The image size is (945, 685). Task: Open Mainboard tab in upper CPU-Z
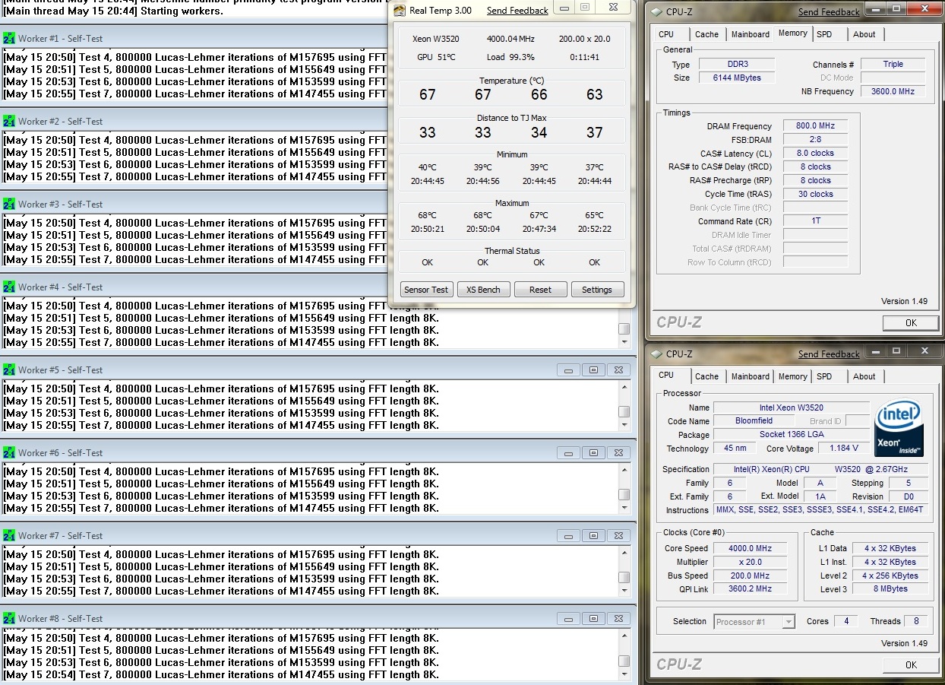(750, 34)
